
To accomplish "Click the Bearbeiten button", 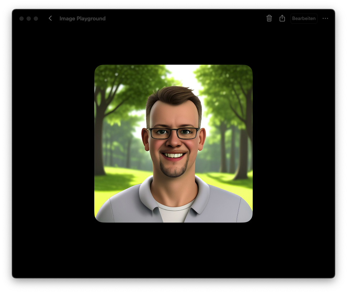I will (304, 18).
